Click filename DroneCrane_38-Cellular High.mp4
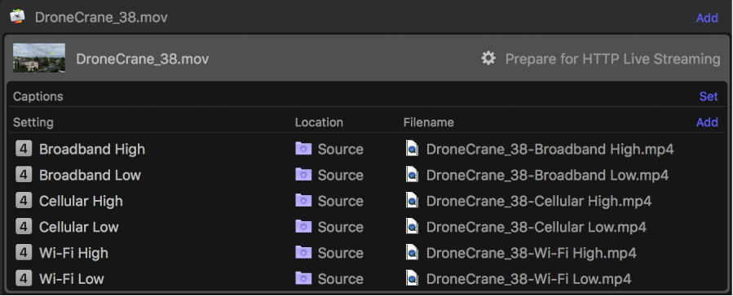Screen dimensions: 733x296 coord(539,202)
